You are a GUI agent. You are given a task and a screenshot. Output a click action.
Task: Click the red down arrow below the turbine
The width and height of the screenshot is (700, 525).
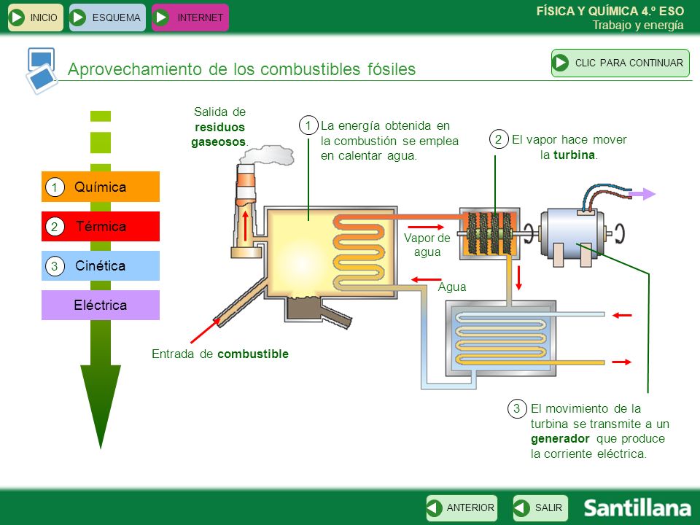click(x=518, y=278)
